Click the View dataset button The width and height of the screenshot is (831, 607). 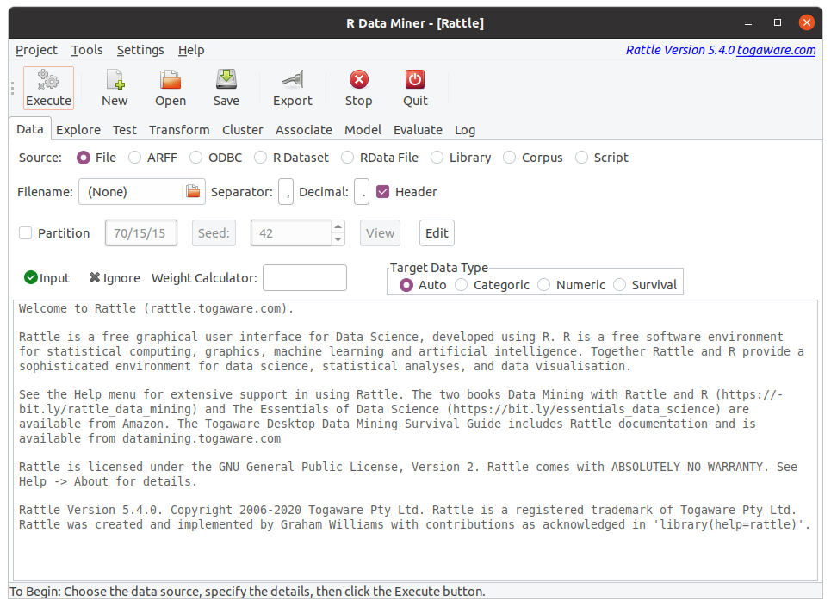pos(380,233)
